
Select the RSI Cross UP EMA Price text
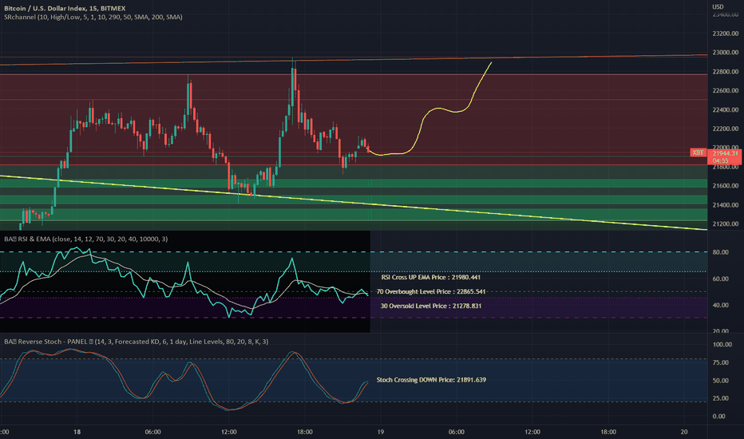pos(431,277)
